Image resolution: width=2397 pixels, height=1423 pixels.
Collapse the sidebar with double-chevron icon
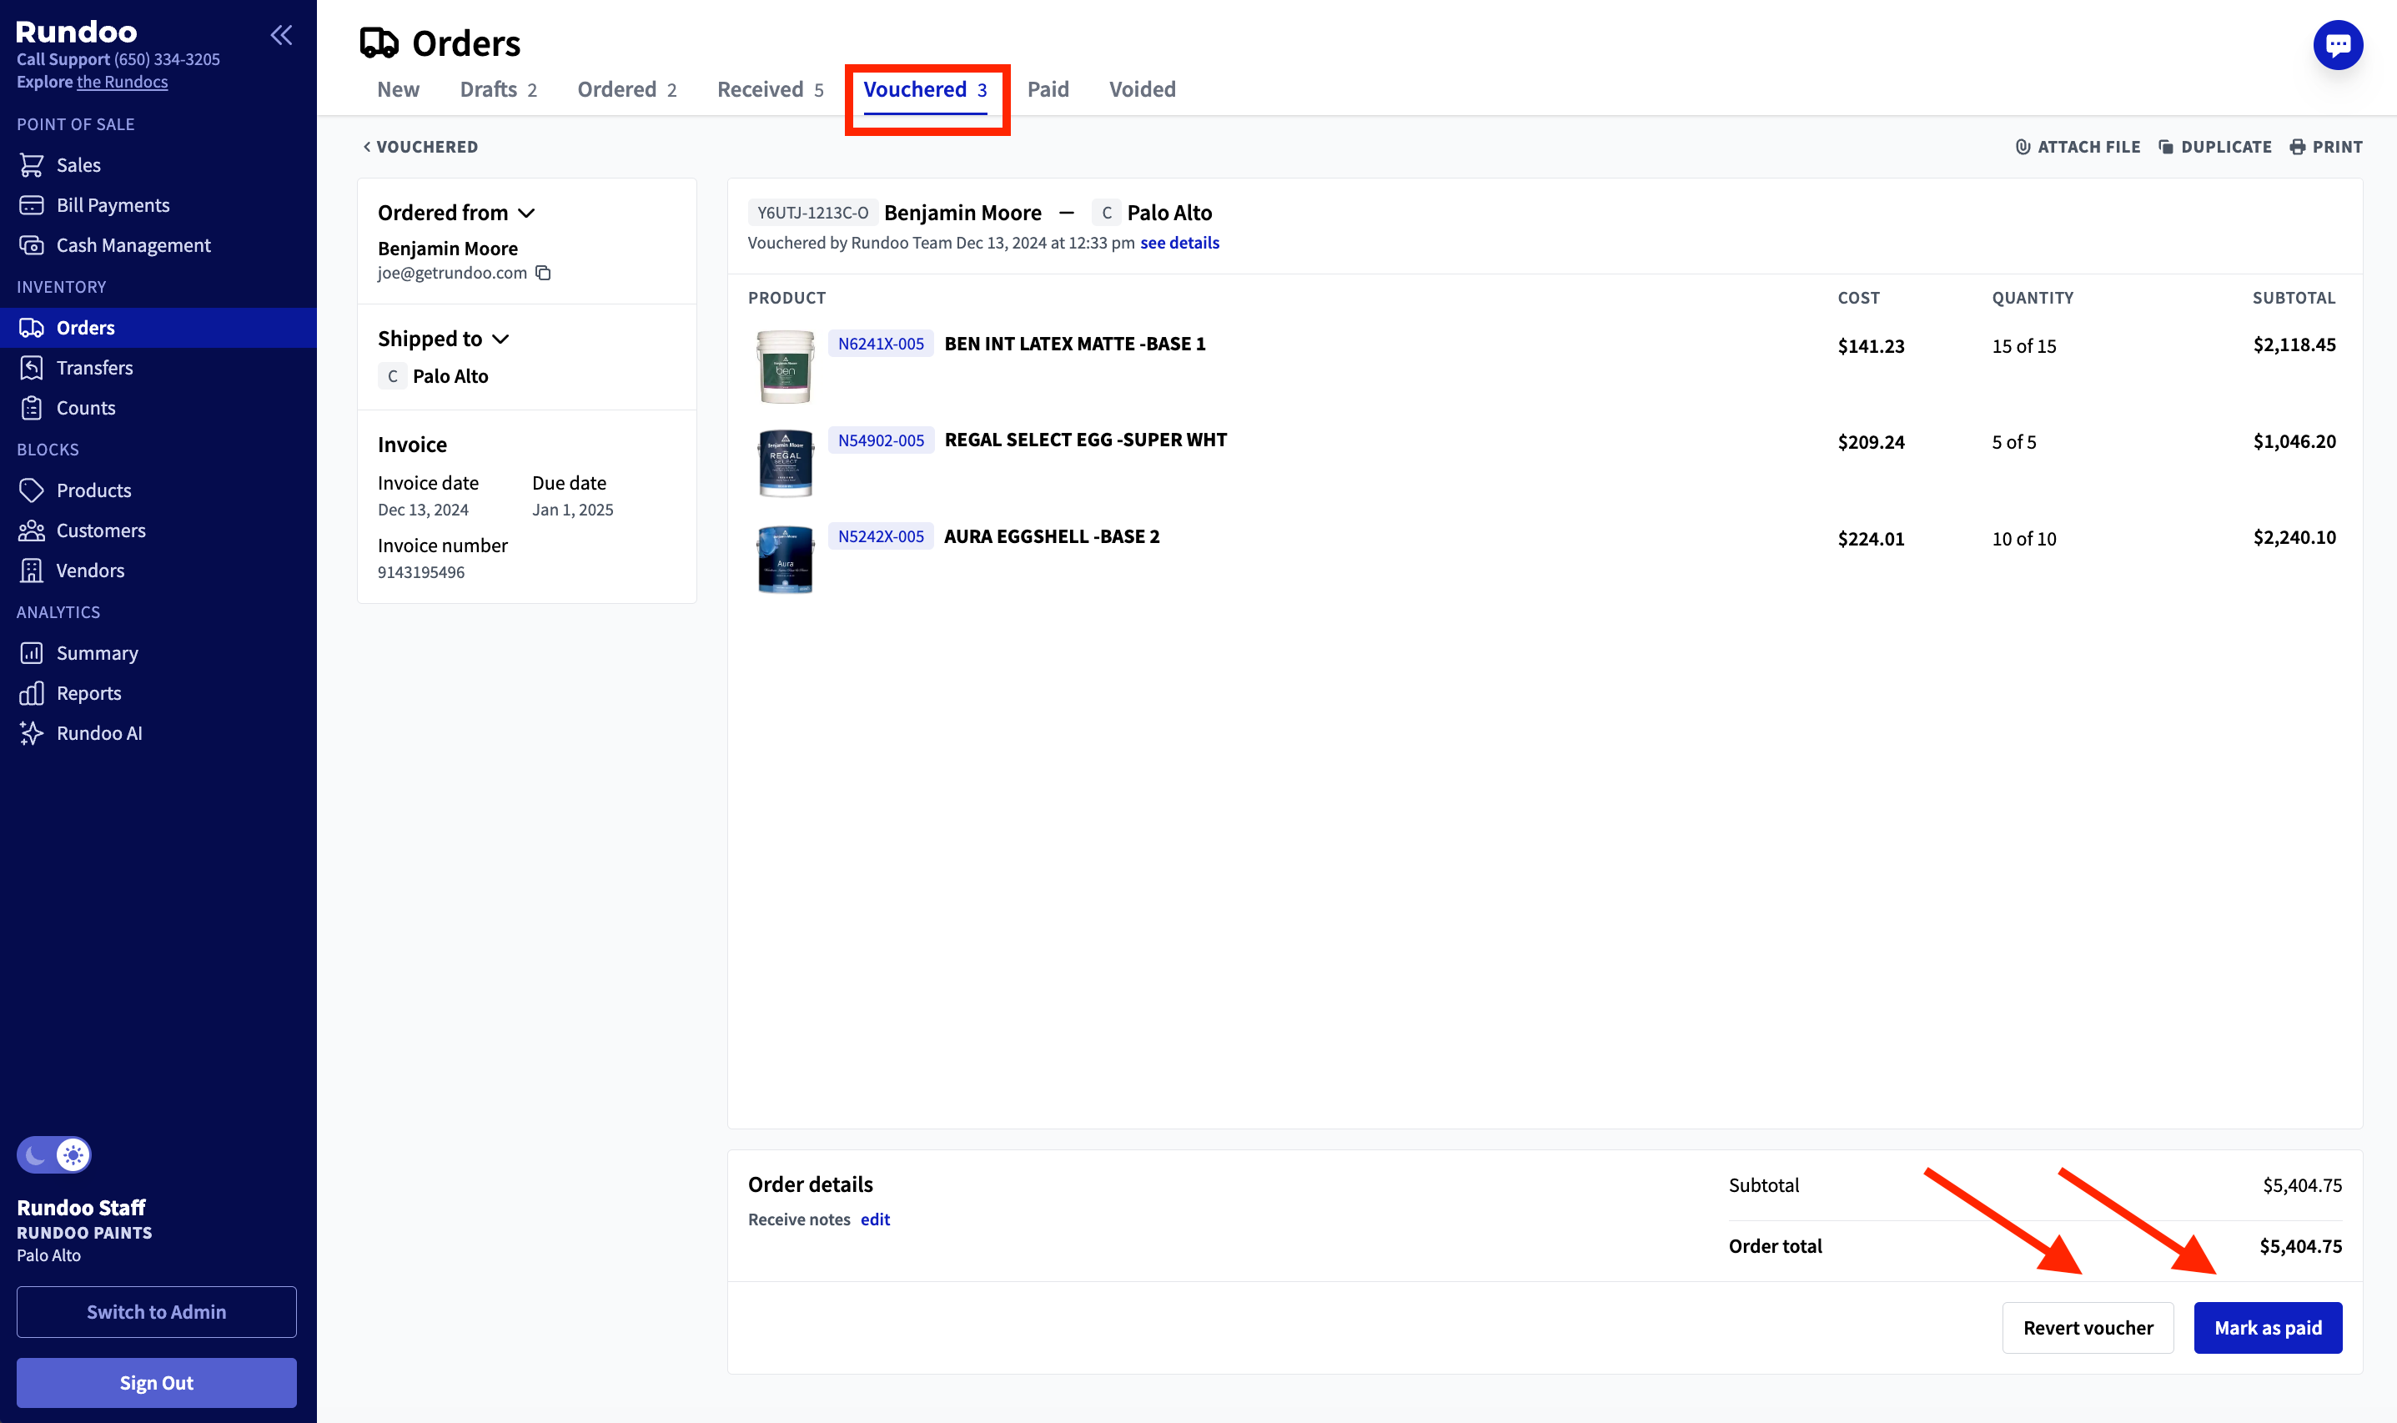click(281, 36)
